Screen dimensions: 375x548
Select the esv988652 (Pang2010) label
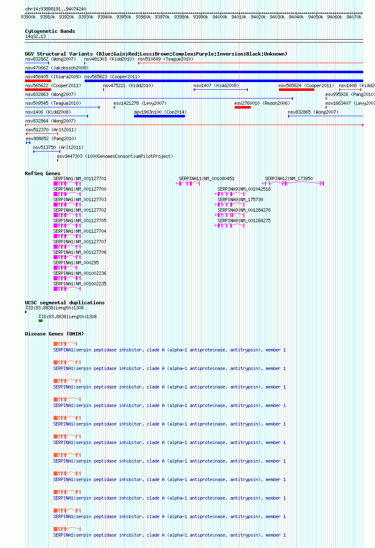pyautogui.click(x=51, y=138)
